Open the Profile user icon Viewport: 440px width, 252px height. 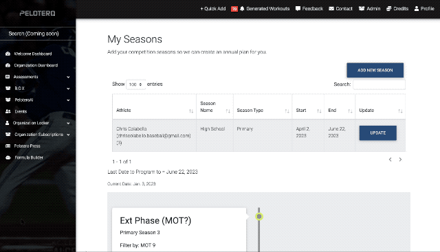tap(417, 9)
